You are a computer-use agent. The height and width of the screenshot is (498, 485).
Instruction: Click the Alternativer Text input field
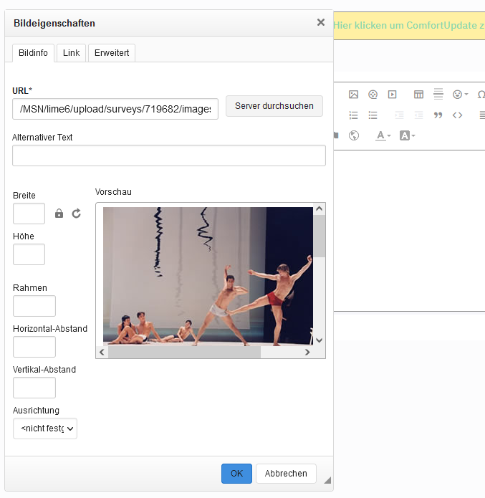tap(168, 155)
